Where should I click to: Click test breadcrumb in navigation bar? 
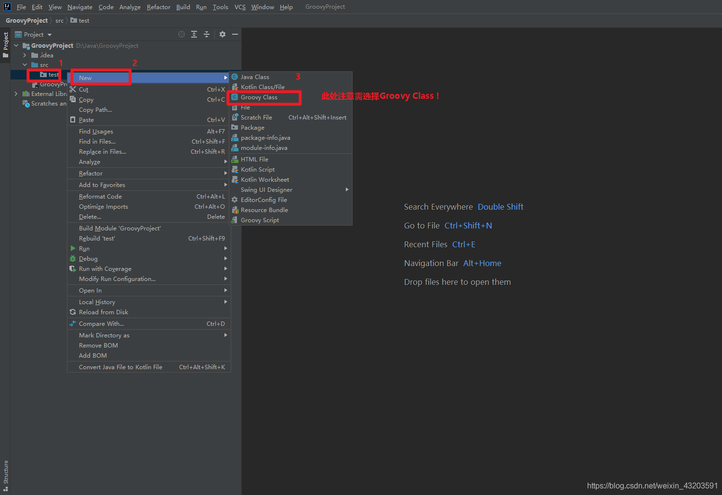pos(80,20)
